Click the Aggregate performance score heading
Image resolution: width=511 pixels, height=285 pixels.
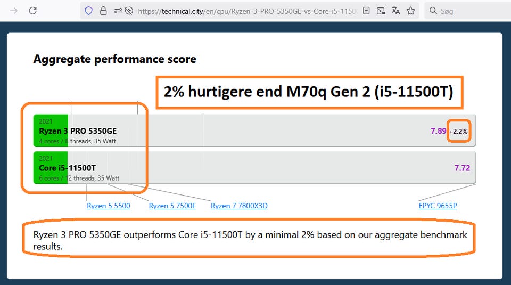(115, 59)
